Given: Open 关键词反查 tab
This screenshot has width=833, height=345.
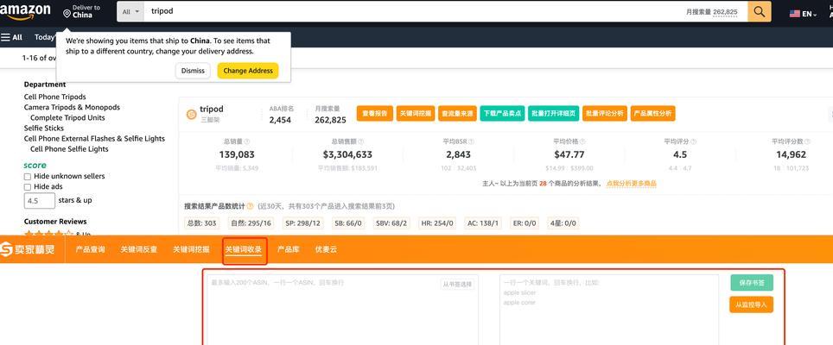Looking at the screenshot, I should pyautogui.click(x=138, y=249).
